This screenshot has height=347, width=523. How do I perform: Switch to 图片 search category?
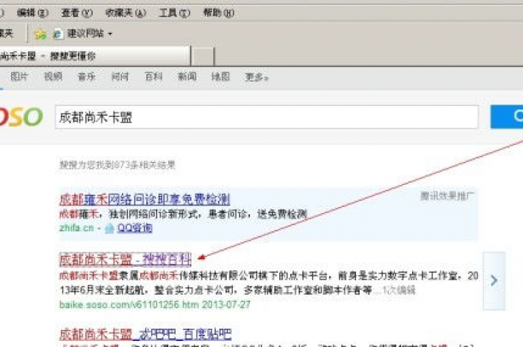pyautogui.click(x=19, y=77)
